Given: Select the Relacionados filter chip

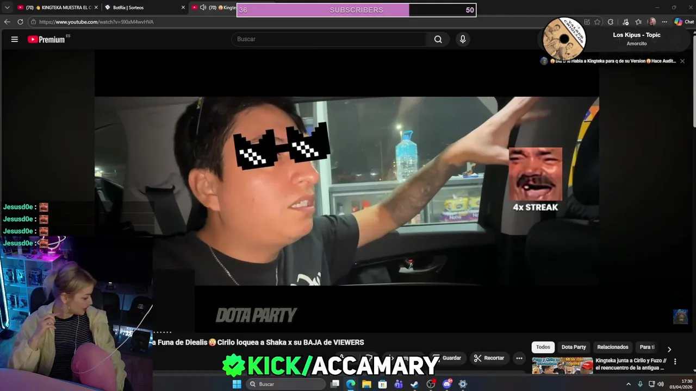Looking at the screenshot, I should (613, 347).
